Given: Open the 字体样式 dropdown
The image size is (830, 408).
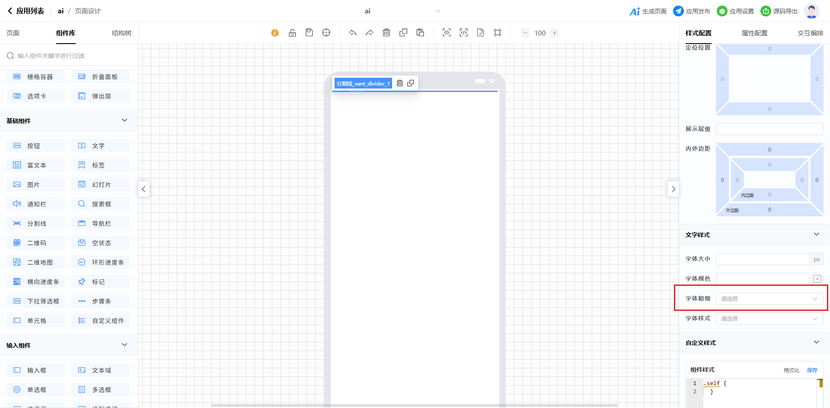Looking at the screenshot, I should (x=769, y=319).
